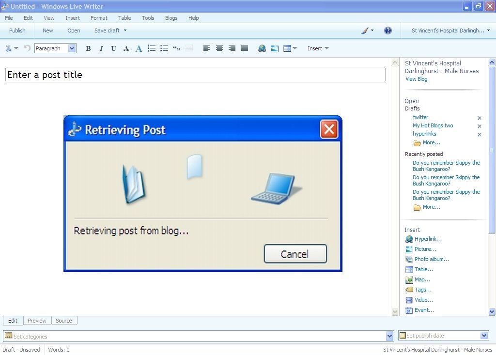
Task: Toggle Underline formatting
Action: (x=113, y=48)
